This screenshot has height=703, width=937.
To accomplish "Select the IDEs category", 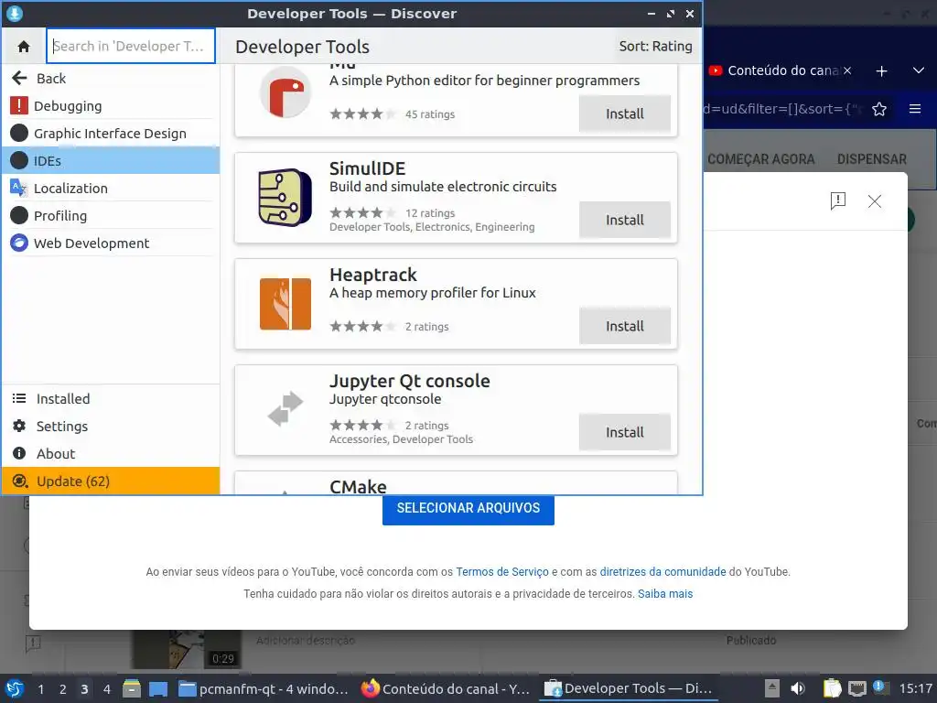I will (111, 161).
